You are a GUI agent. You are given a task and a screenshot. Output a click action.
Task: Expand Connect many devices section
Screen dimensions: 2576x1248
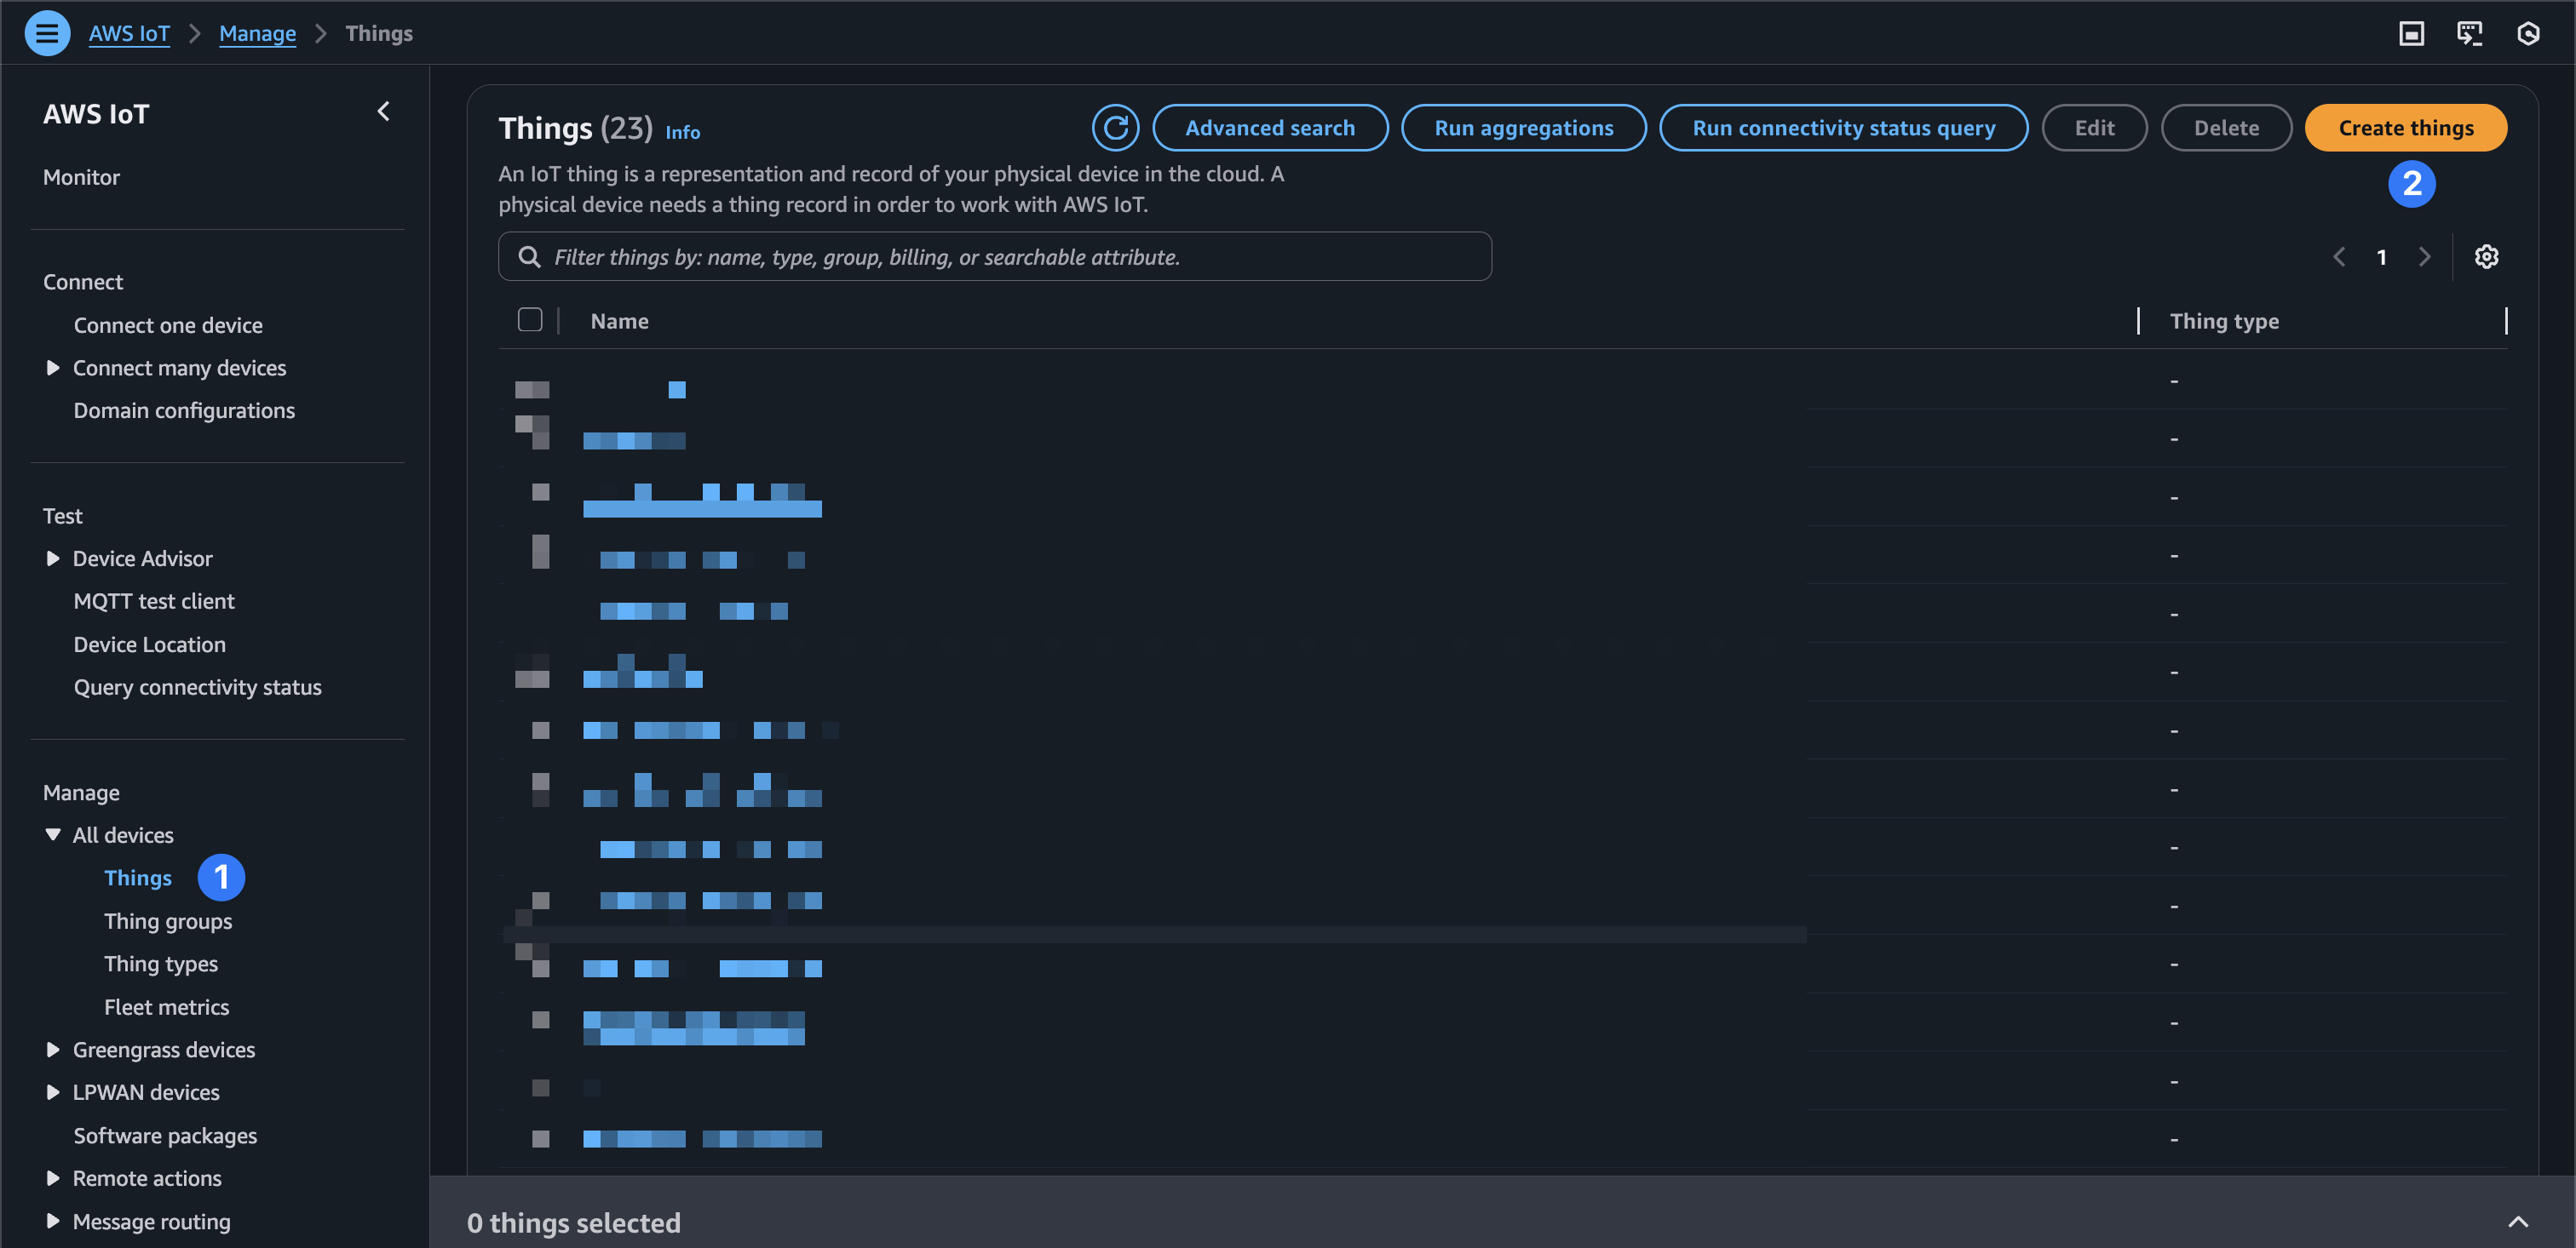(53, 368)
